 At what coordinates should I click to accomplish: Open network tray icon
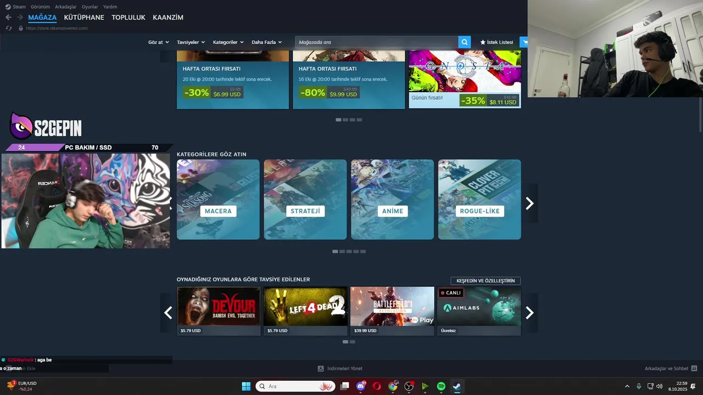650,386
